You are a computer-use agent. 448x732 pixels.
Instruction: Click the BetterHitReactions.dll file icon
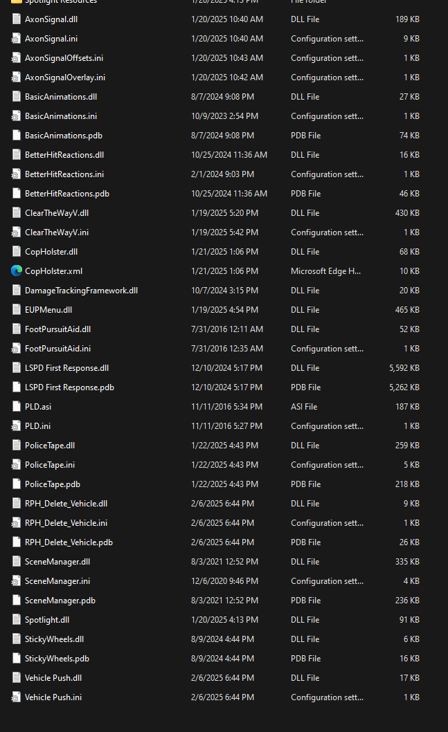point(17,155)
